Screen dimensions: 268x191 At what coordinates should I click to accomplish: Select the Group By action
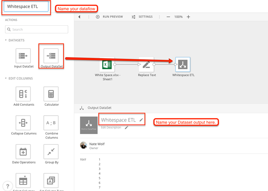(51, 152)
